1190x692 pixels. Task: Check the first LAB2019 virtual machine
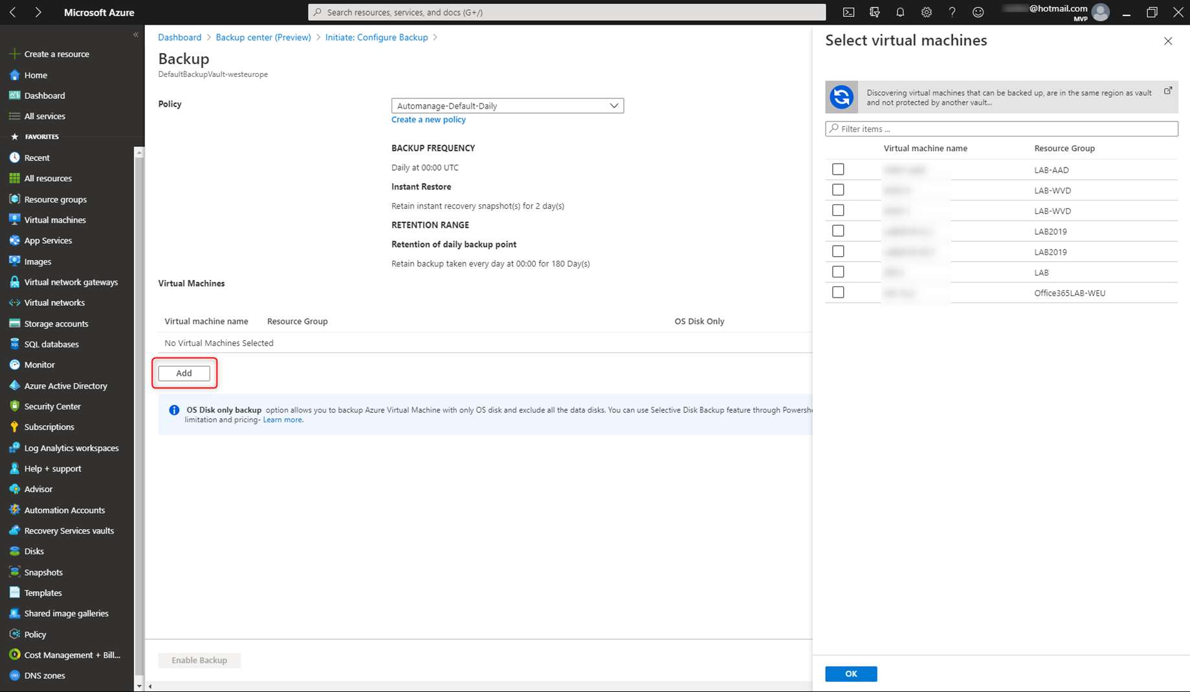coord(838,231)
